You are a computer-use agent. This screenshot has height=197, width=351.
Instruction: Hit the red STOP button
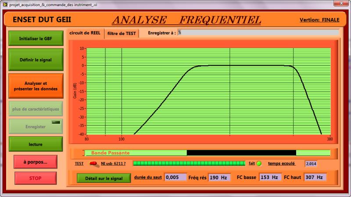click(x=35, y=178)
